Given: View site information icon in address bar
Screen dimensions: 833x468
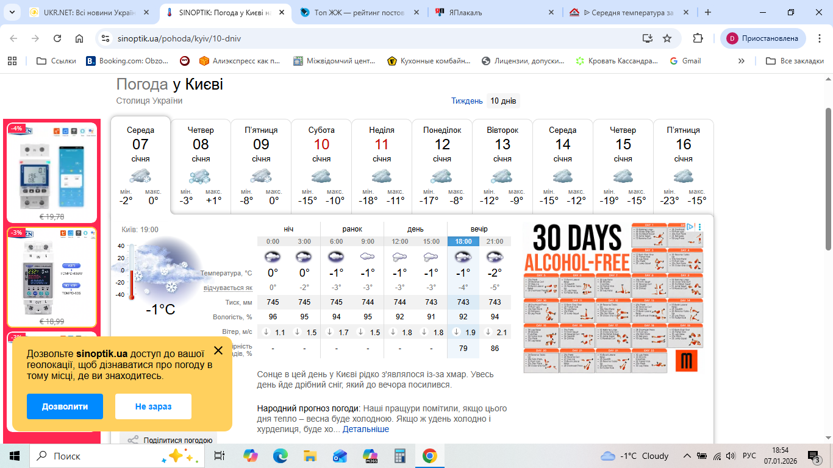Looking at the screenshot, I should [105, 38].
